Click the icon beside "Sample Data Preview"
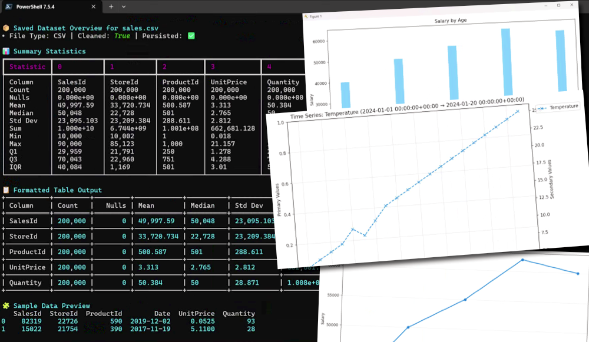 click(6, 306)
